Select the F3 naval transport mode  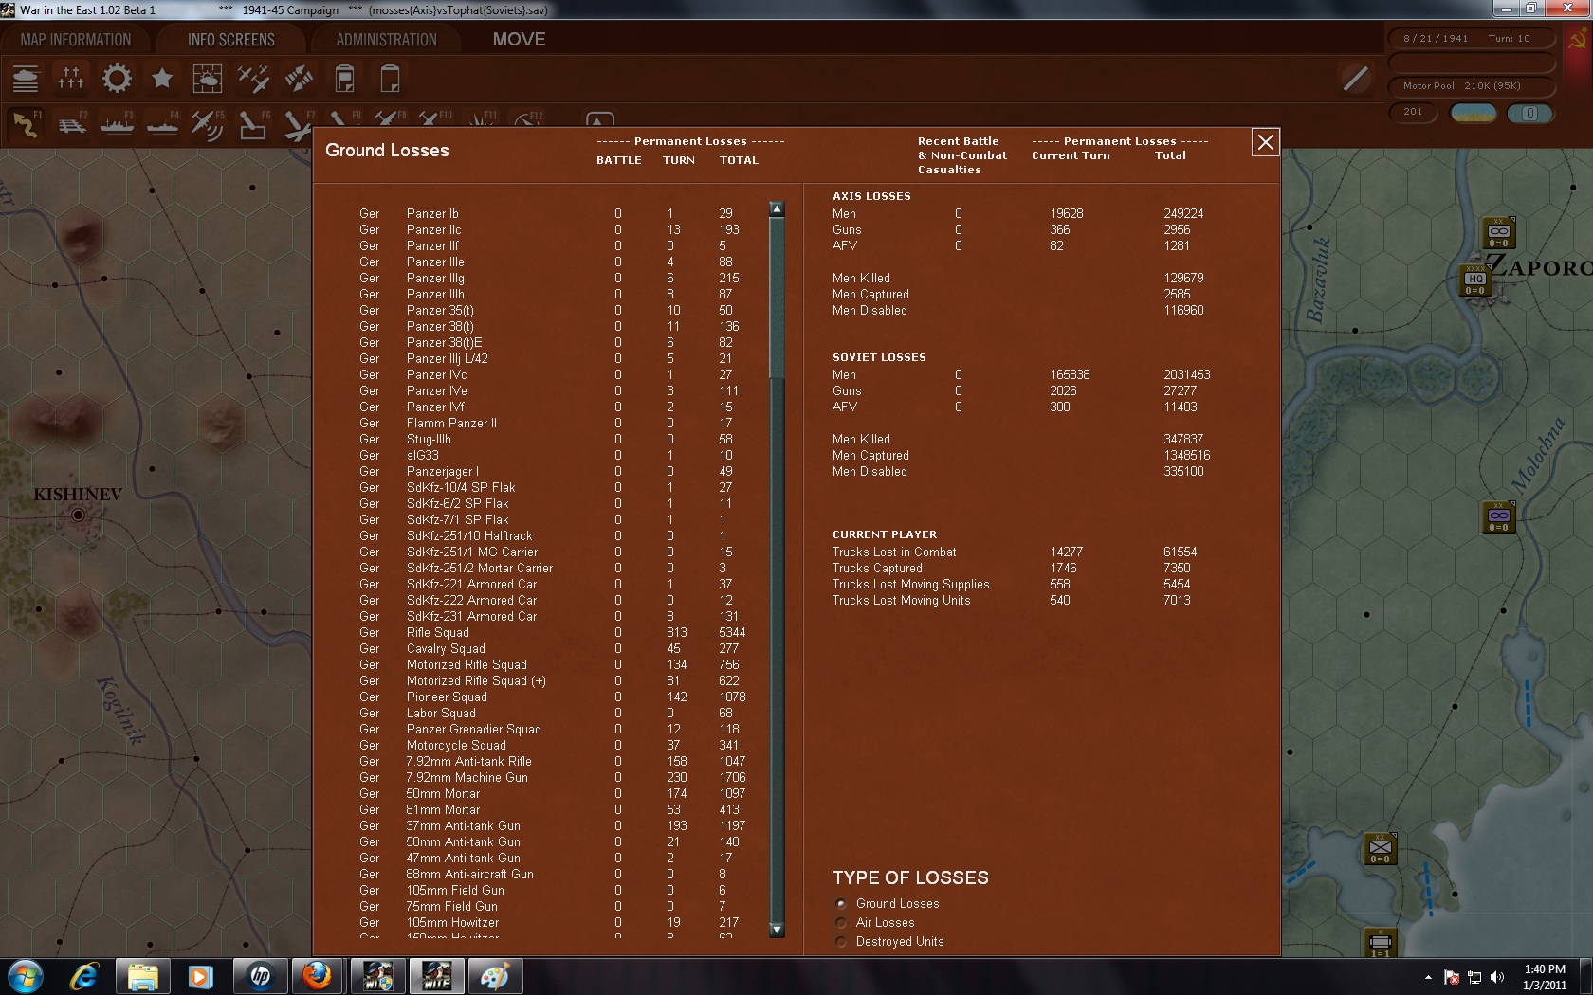[x=117, y=124]
